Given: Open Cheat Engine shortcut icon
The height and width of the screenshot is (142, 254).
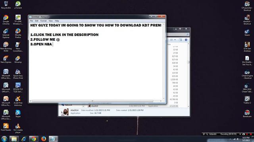Looking at the screenshot, I should click(x=247, y=74).
